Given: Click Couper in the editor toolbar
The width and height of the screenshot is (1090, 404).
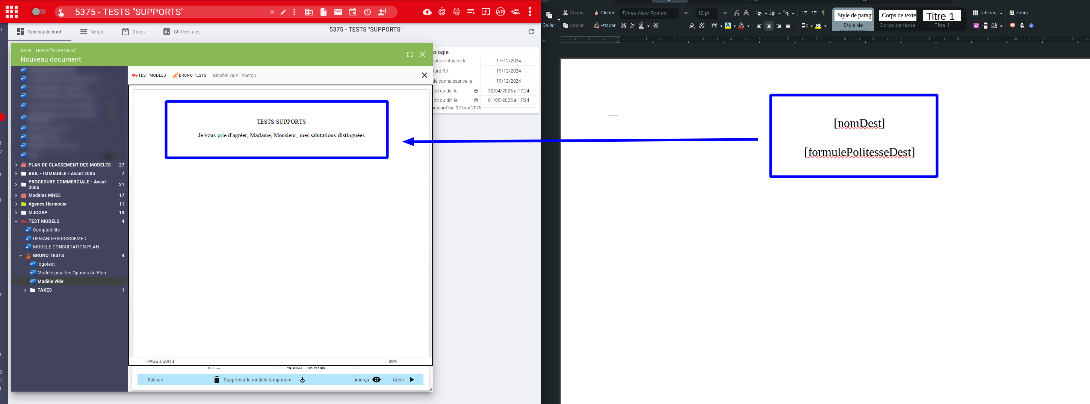Looking at the screenshot, I should click(574, 13).
